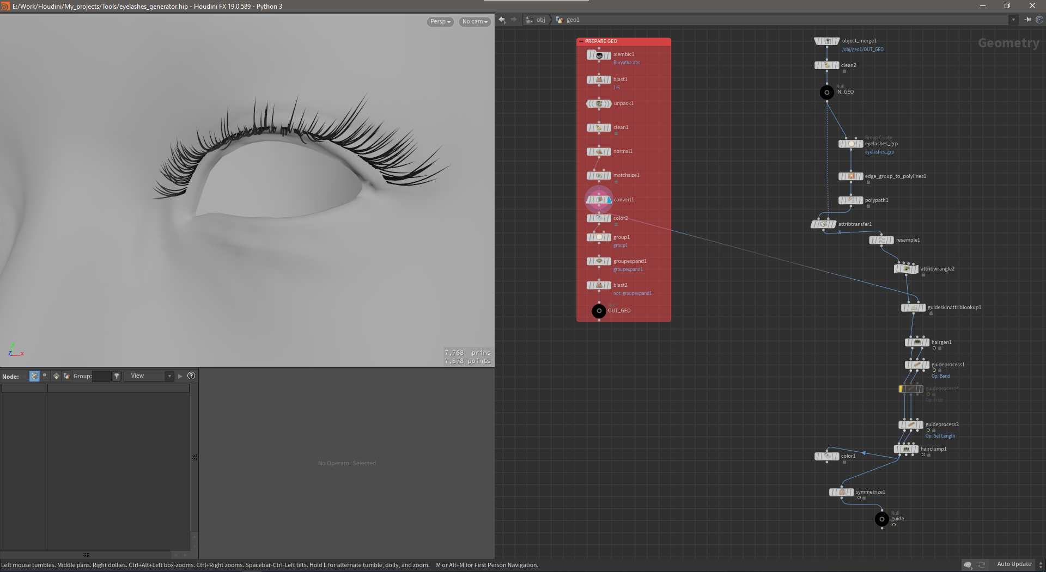Select the hairclump1 node
Screen dimensions: 1046x572
click(906, 449)
